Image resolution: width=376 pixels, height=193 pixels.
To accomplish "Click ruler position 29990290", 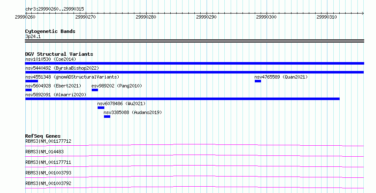I will [x=206, y=17].
